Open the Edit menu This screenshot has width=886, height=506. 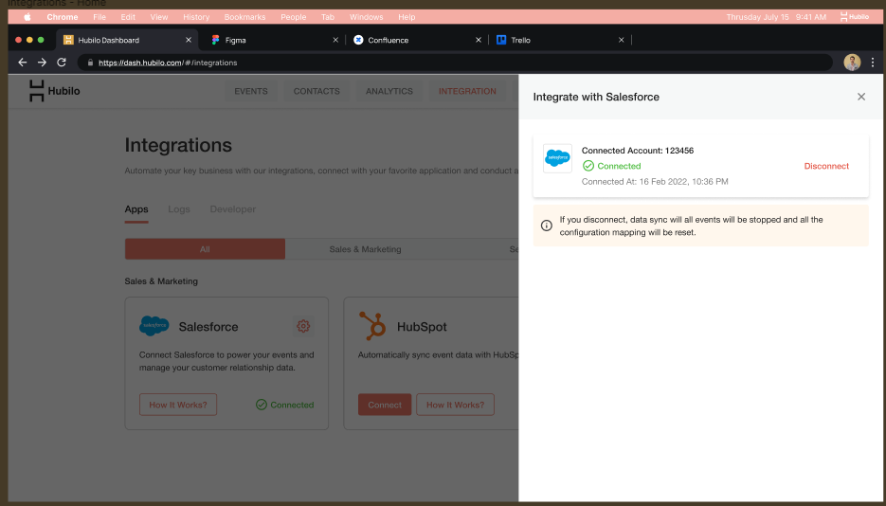[x=128, y=17]
